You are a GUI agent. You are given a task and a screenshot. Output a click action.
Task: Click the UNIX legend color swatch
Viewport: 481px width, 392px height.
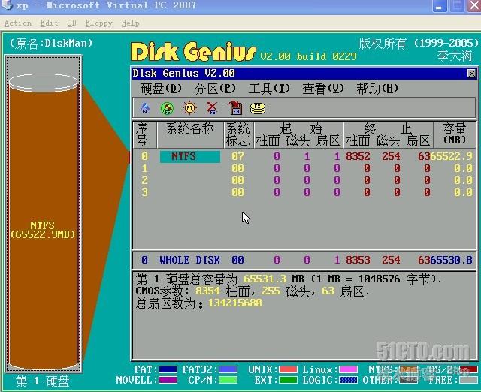point(288,370)
